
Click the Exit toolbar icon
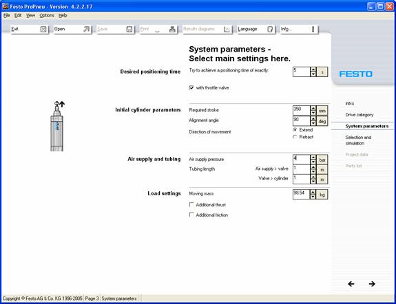pyautogui.click(x=43, y=30)
